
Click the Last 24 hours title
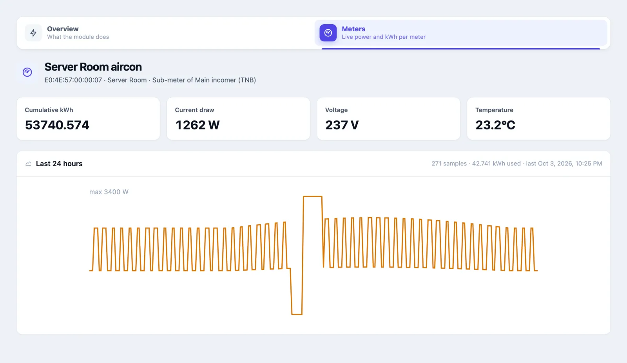click(59, 164)
